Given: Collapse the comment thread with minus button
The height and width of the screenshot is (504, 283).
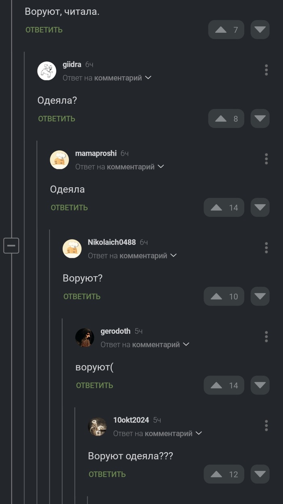Looking at the screenshot, I should pos(11,245).
